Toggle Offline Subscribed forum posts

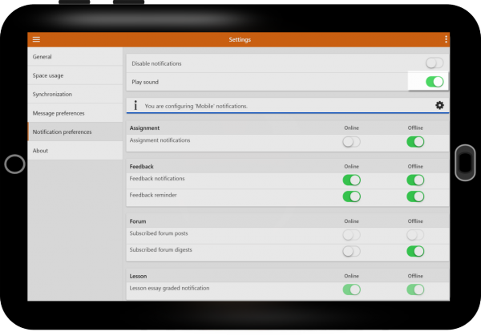415,234
